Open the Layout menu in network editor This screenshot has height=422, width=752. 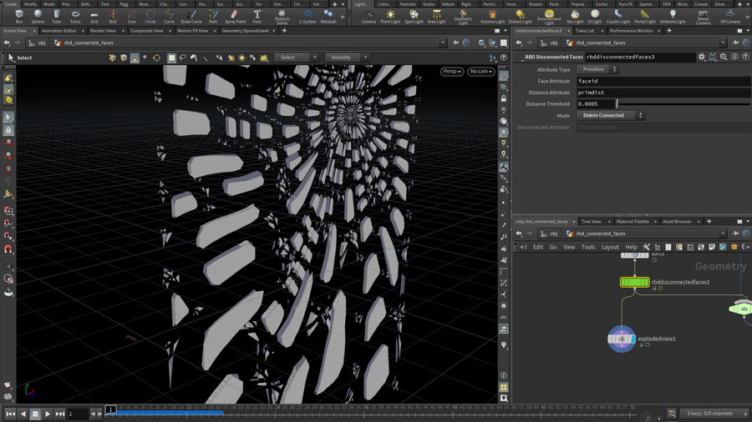coord(610,247)
